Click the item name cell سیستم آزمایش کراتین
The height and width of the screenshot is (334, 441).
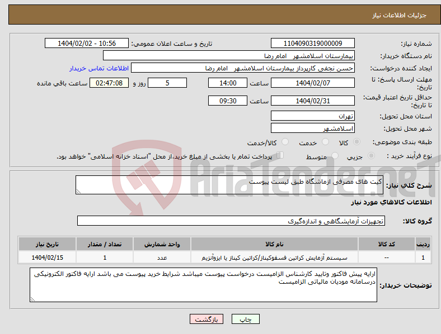click(274, 257)
